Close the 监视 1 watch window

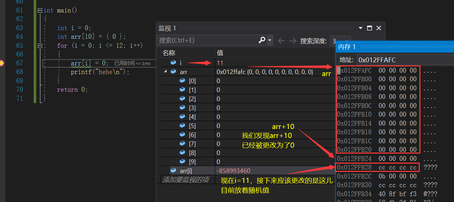379,28
